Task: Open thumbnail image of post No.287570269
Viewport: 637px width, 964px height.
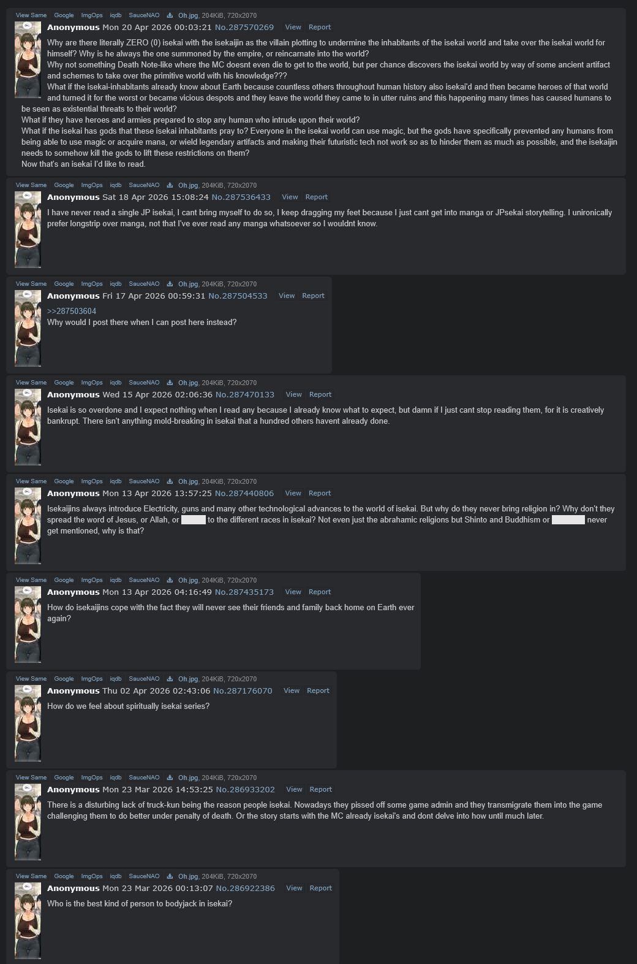Action: (x=28, y=59)
